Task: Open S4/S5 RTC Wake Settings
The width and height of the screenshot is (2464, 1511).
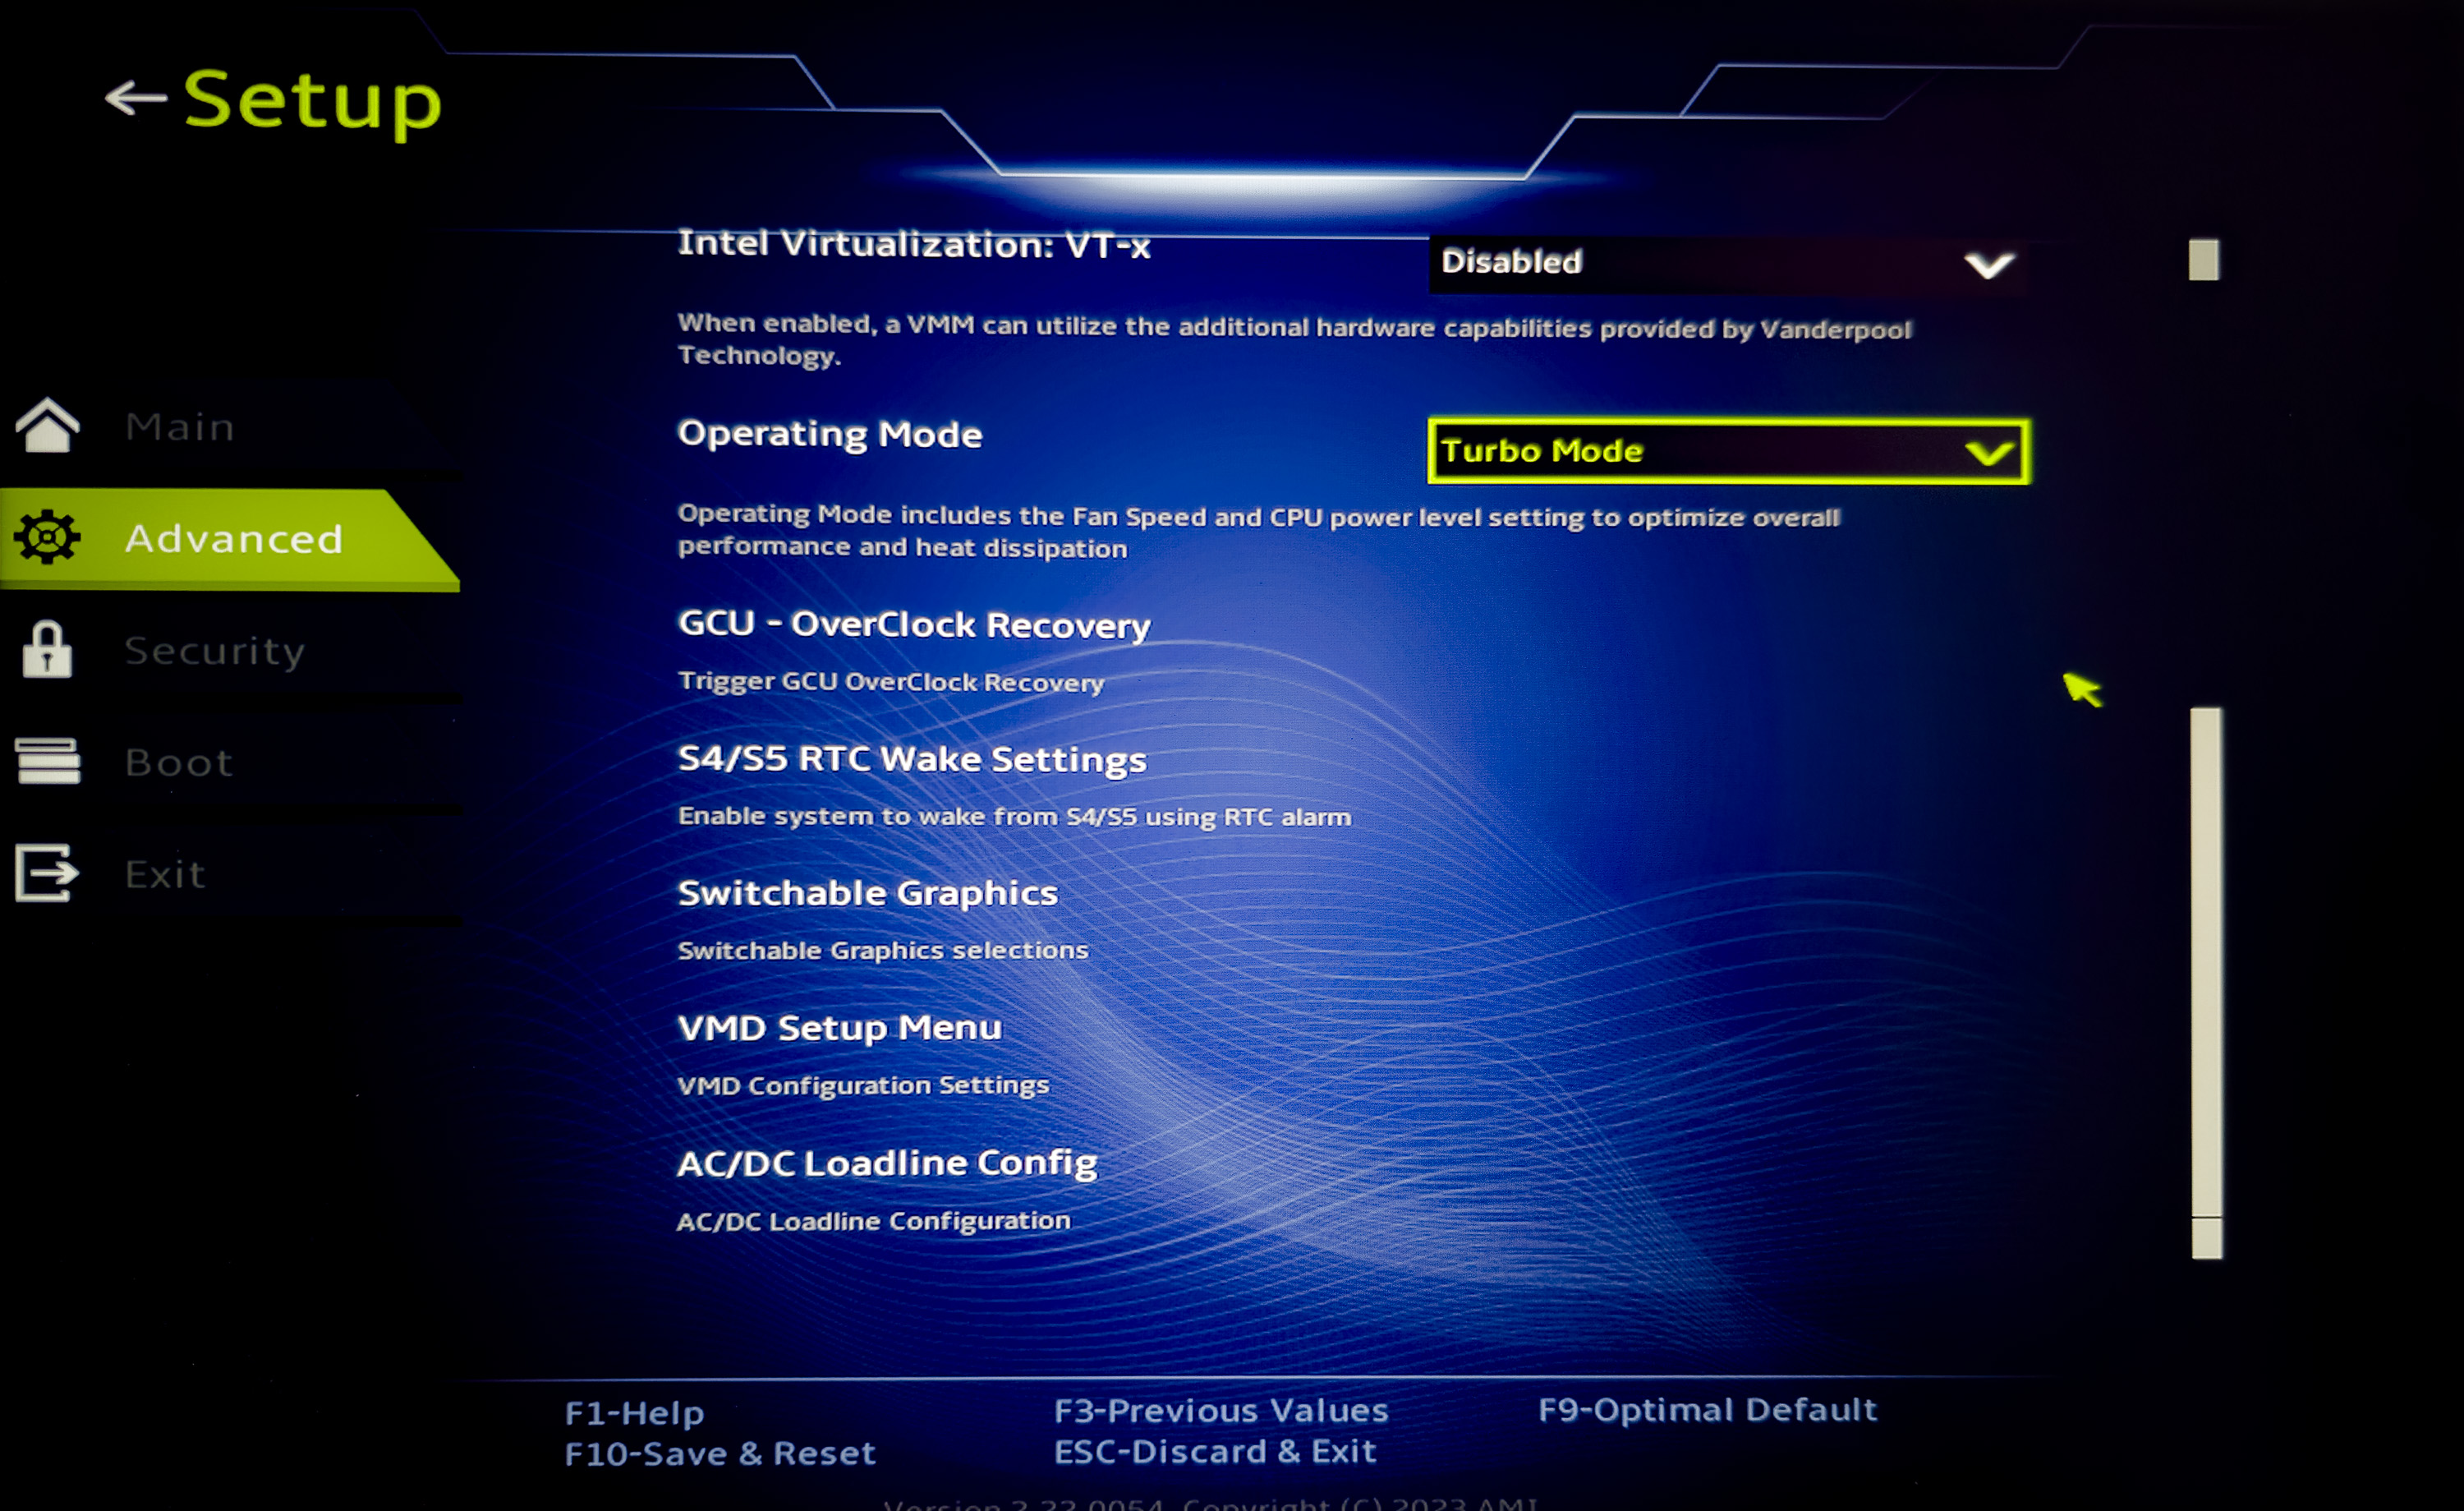Action: click(x=912, y=758)
